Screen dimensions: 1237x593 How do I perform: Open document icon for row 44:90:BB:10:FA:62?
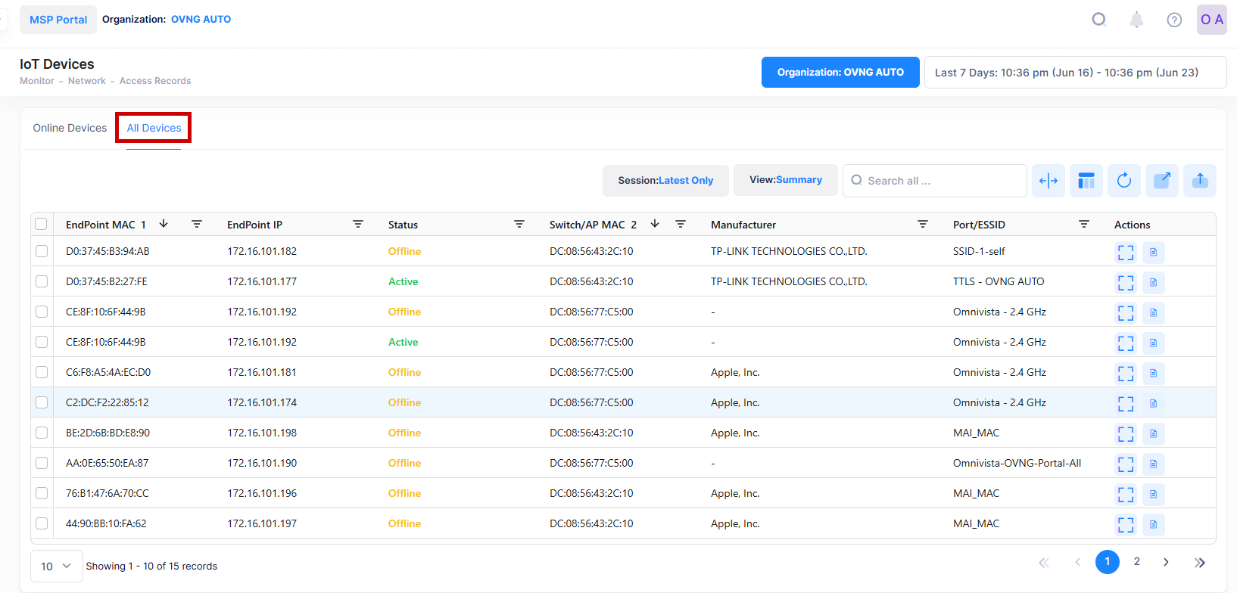[x=1153, y=524]
